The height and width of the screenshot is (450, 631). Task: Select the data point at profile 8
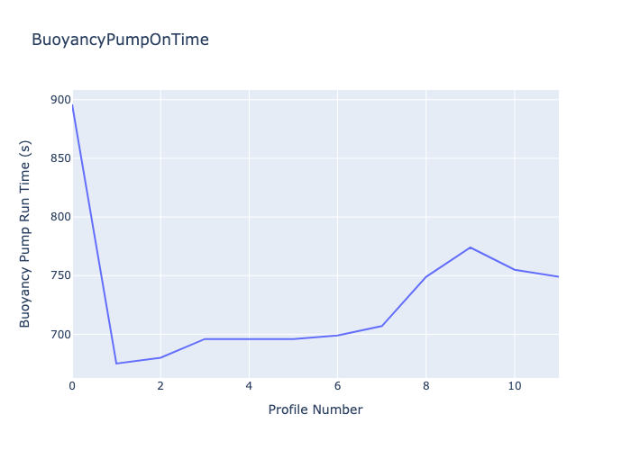point(426,276)
